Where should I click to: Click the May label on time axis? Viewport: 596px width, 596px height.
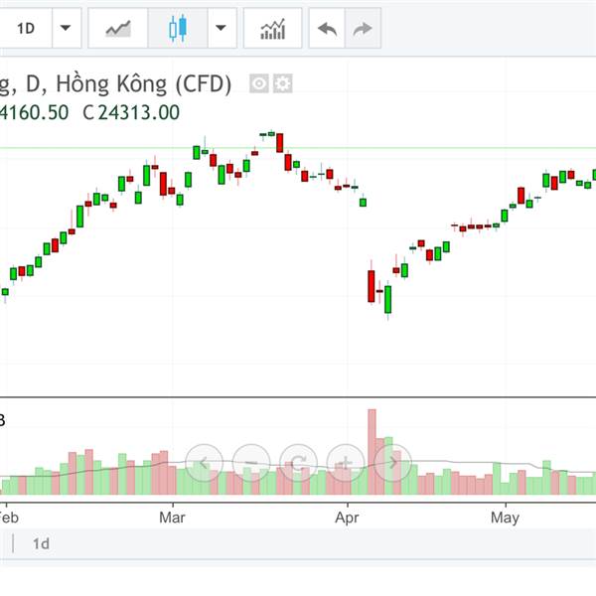point(506,518)
